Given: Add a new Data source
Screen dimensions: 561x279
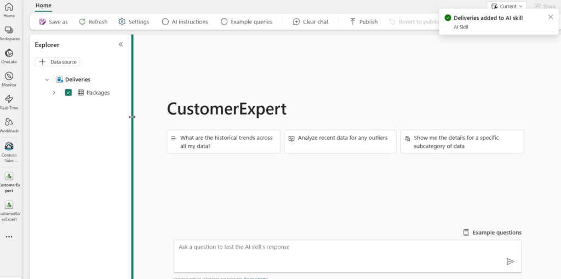Looking at the screenshot, I should (58, 62).
